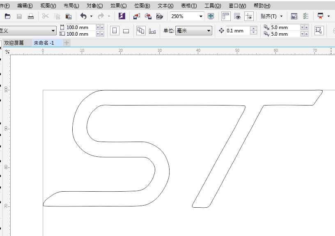
Task: Click the page width 100.0 mm field
Action: 80,27
